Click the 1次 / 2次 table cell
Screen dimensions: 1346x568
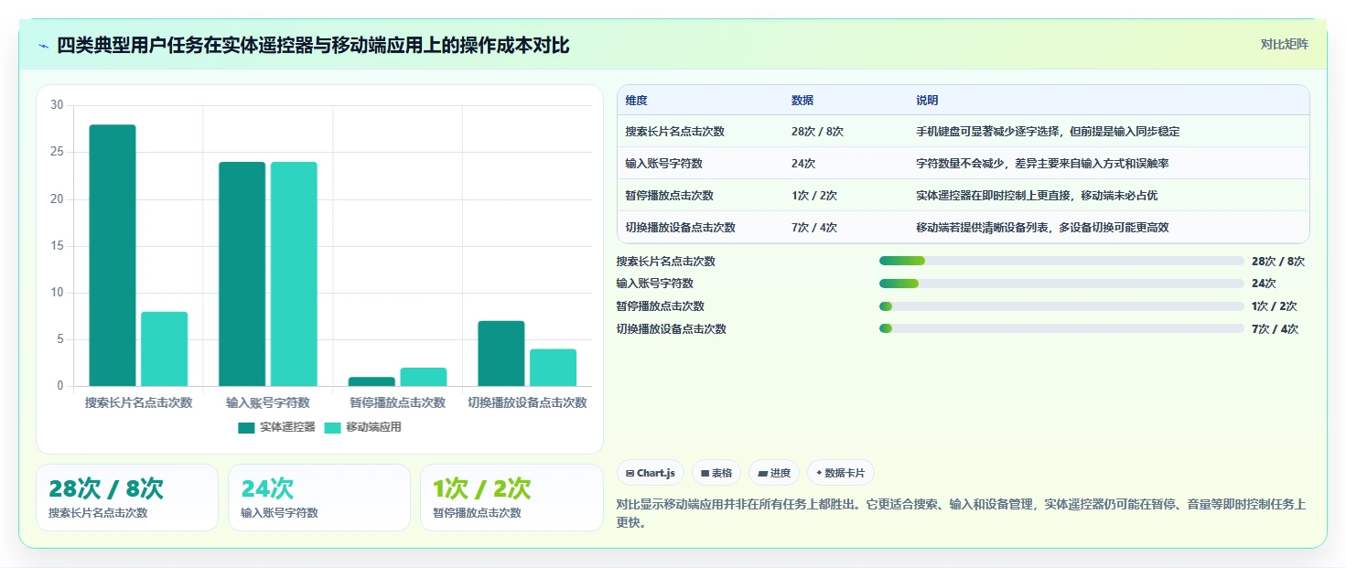(814, 196)
